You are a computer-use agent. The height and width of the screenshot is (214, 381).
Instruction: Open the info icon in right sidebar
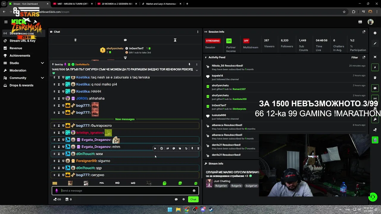375,33
